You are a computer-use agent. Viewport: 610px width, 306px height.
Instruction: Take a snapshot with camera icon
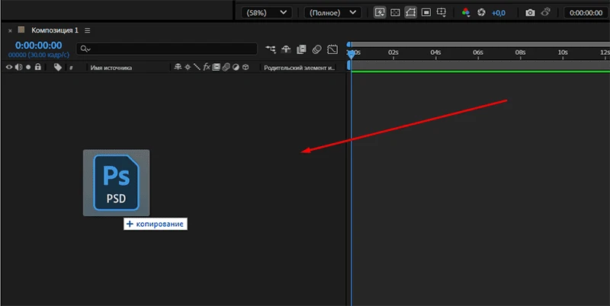[x=530, y=13]
